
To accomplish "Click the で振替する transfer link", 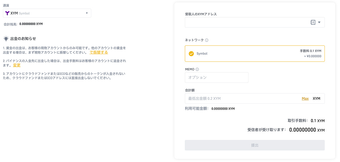I will point(99,52).
